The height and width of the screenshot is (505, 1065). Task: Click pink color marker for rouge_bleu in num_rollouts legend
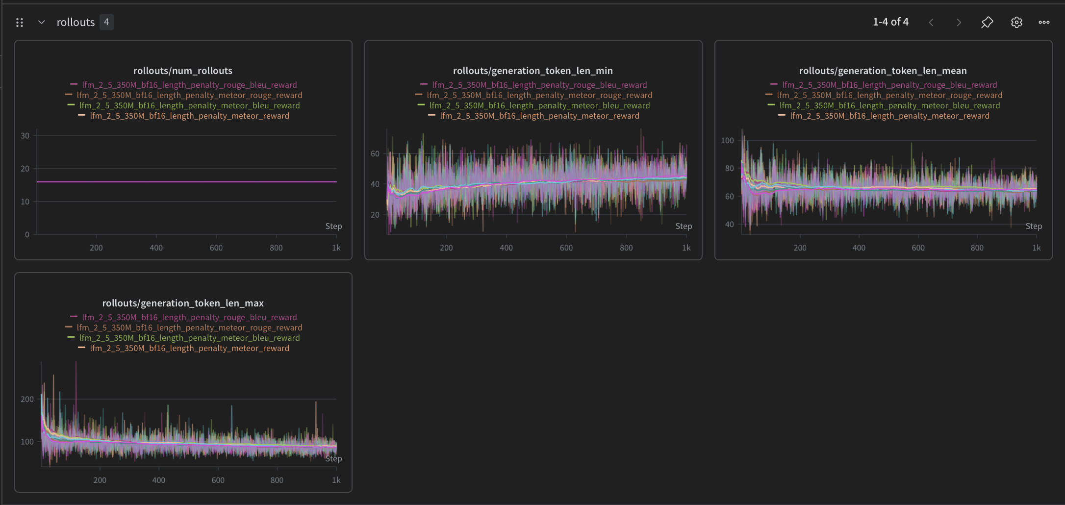point(74,84)
